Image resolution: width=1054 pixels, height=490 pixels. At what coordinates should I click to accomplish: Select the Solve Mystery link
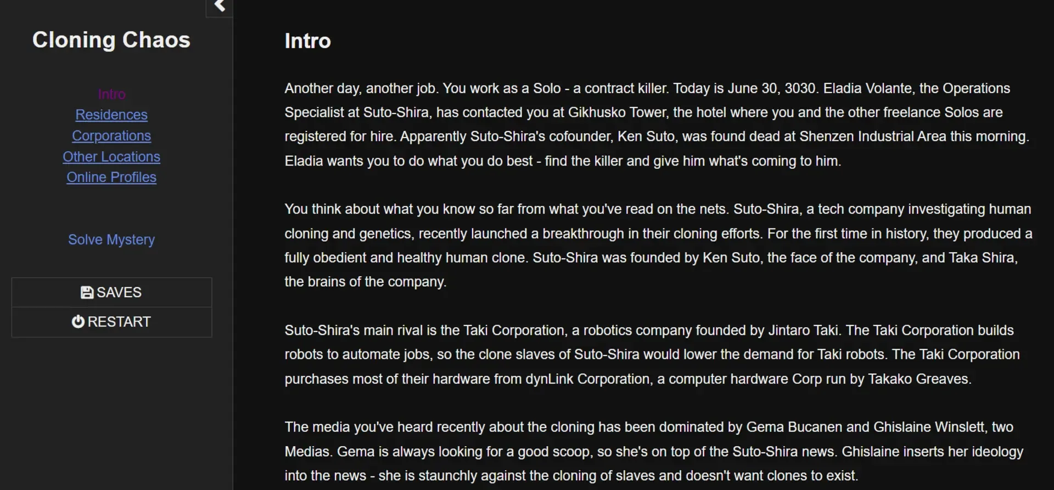coord(111,240)
